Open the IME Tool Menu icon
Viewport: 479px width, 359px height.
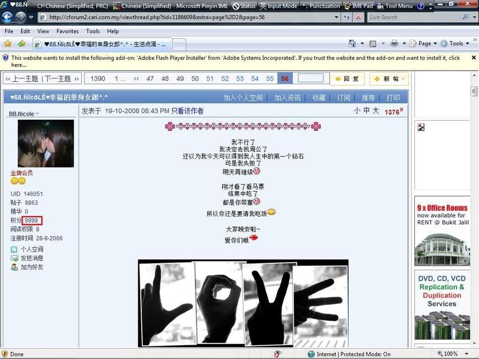point(395,6)
